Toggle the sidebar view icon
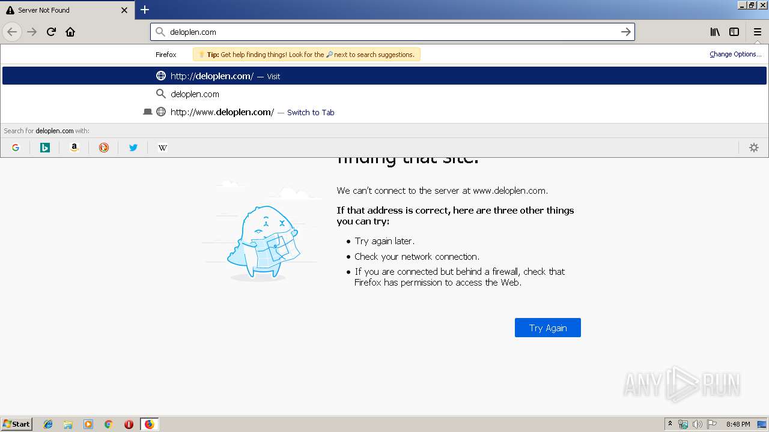The image size is (769, 432). coord(734,32)
